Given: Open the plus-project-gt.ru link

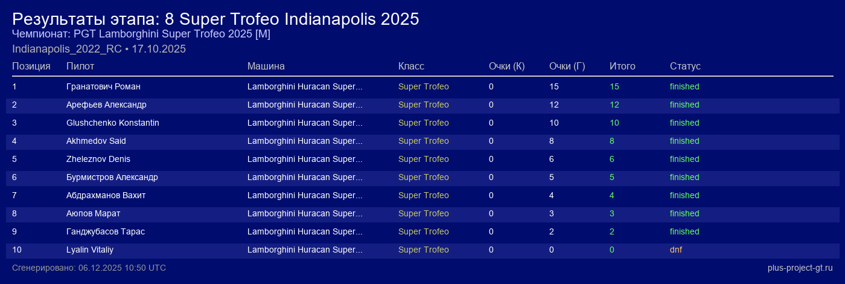Looking at the screenshot, I should pyautogui.click(x=800, y=268).
